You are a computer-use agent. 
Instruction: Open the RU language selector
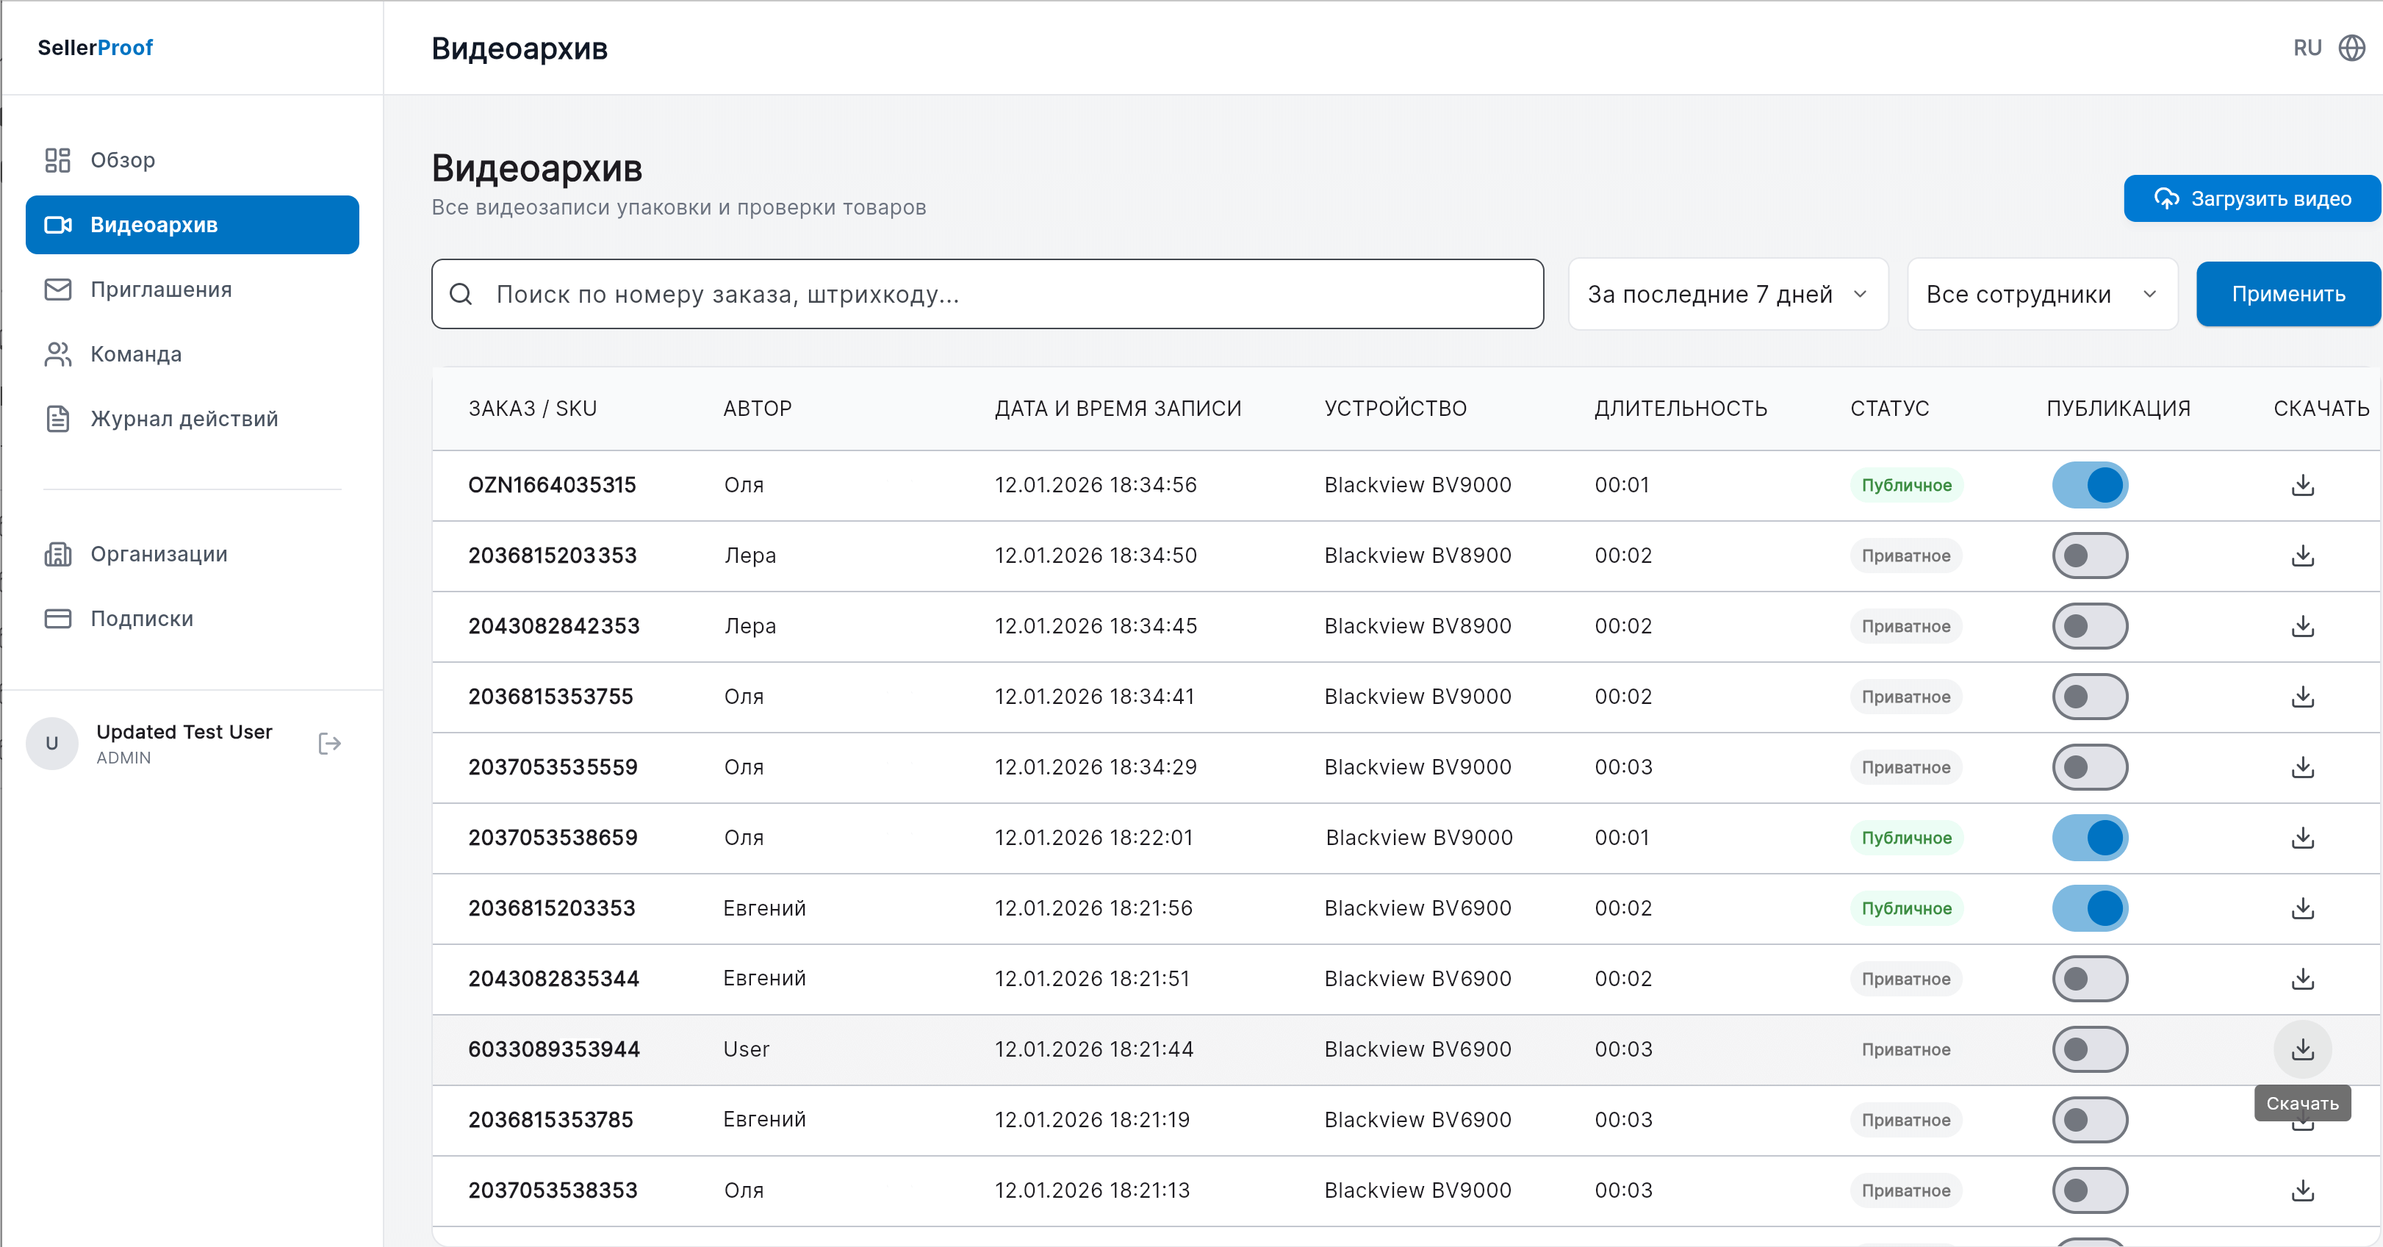2307,48
